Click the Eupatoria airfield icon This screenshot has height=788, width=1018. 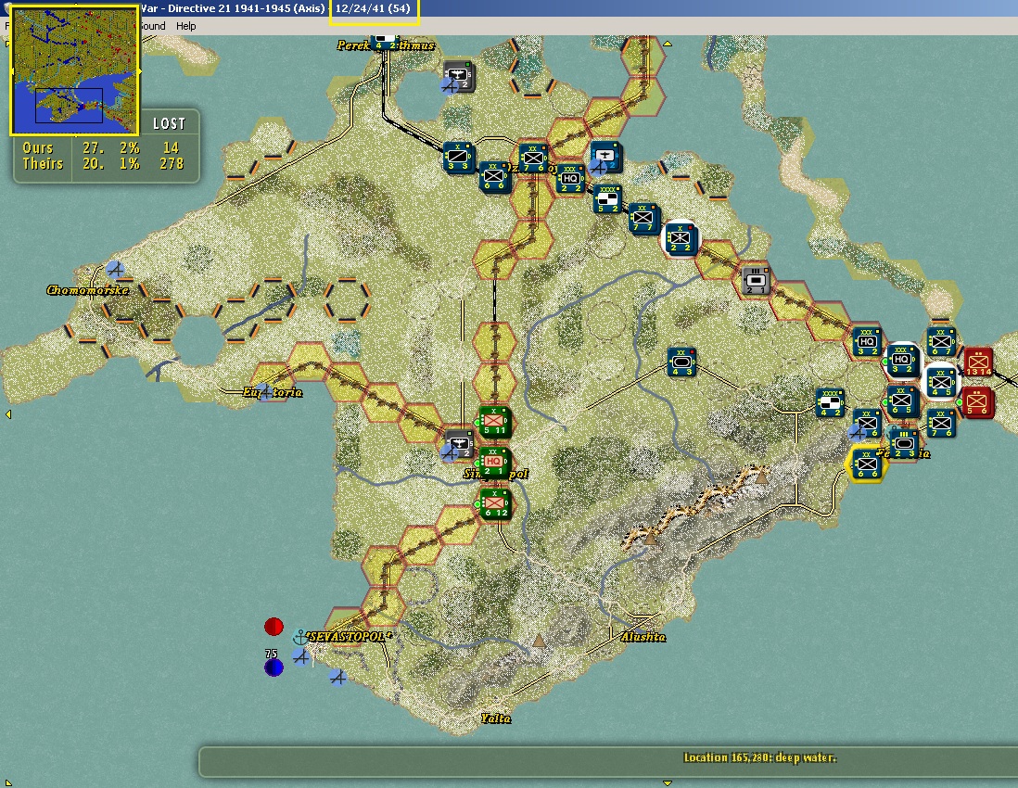click(264, 391)
